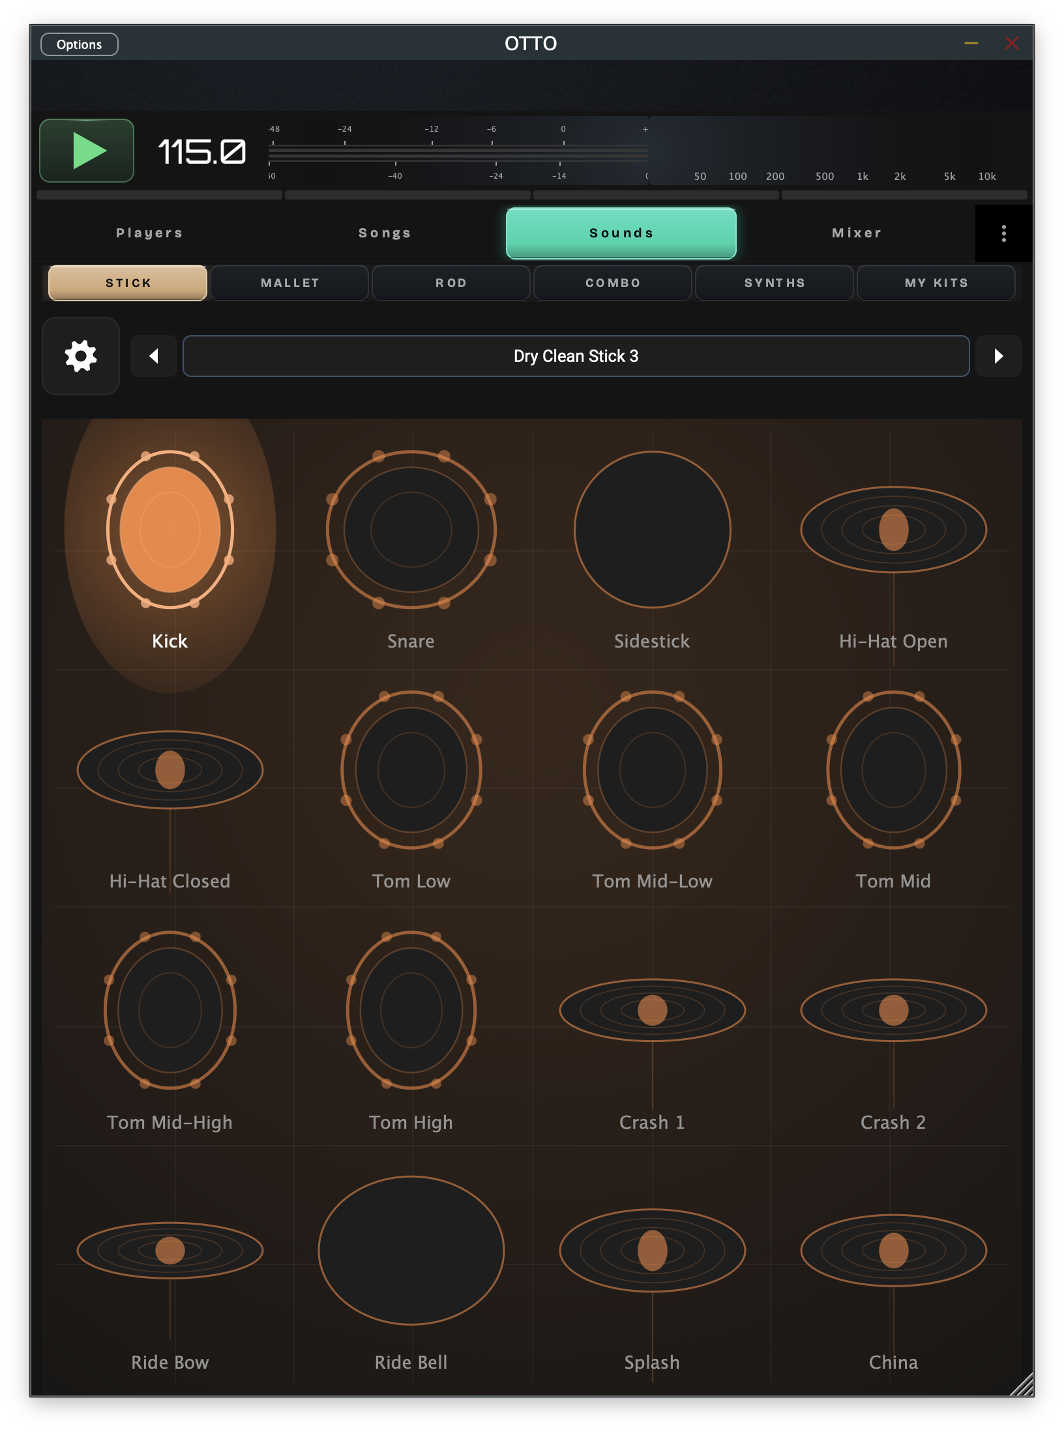Choose the STICK kit category

pyautogui.click(x=128, y=283)
